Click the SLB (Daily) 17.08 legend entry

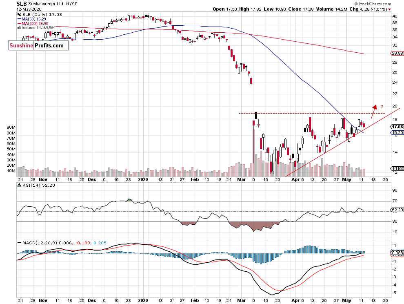coord(42,14)
